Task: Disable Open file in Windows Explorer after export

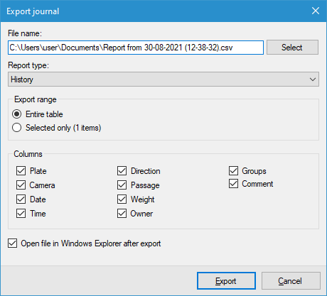Action: pyautogui.click(x=12, y=243)
